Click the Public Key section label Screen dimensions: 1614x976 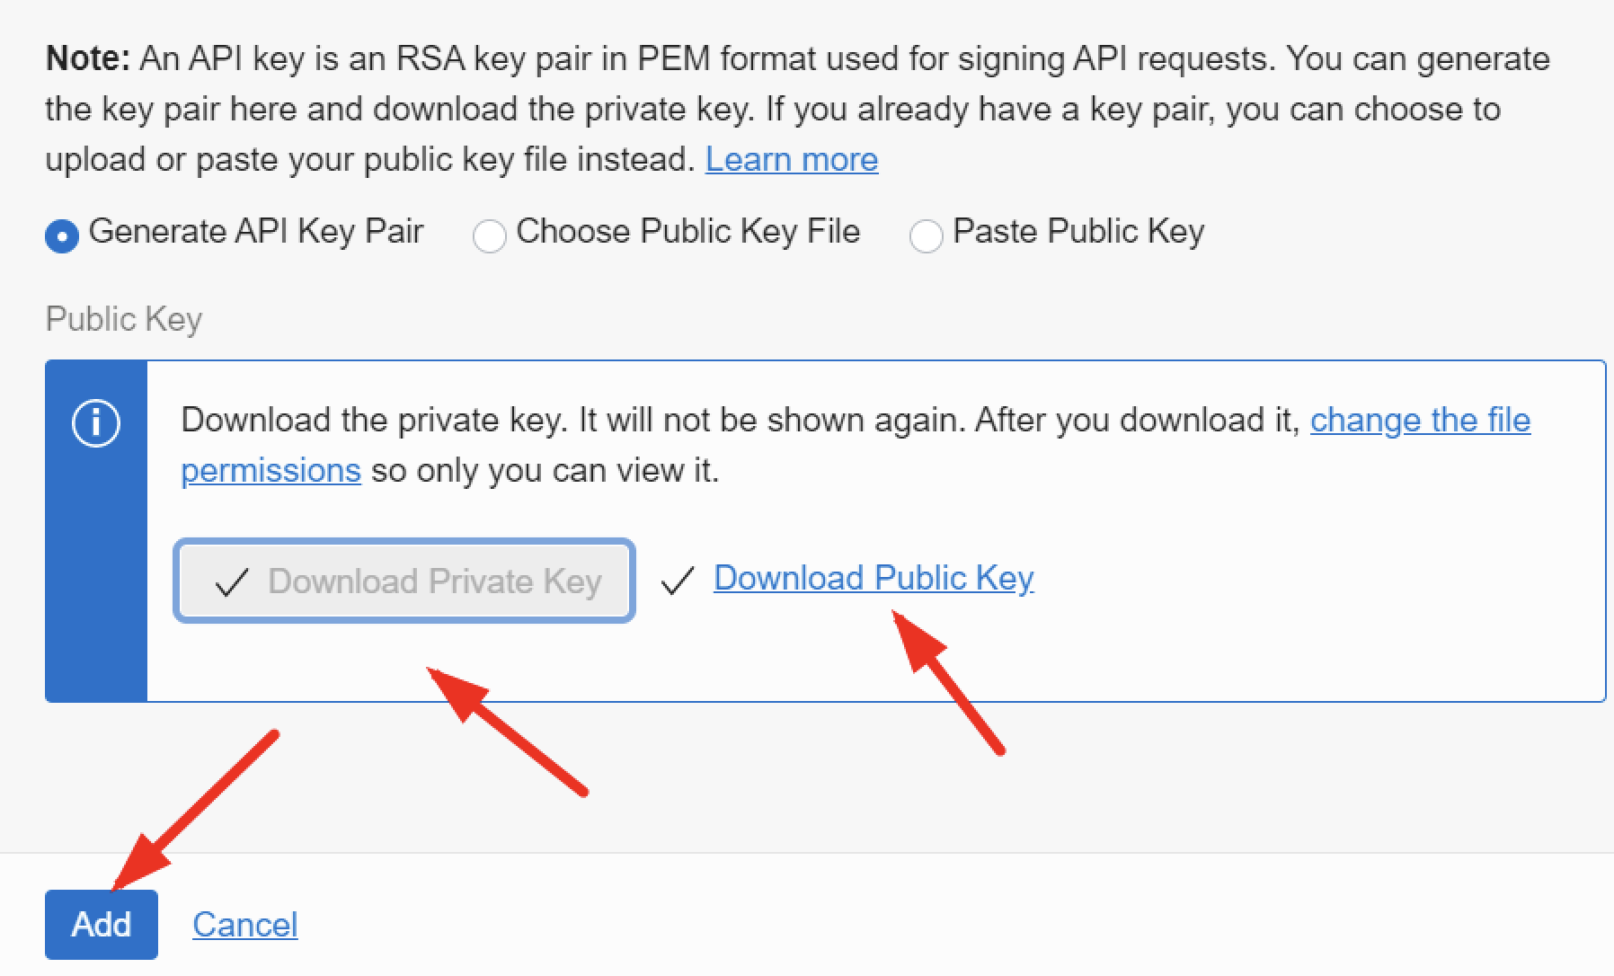(124, 319)
